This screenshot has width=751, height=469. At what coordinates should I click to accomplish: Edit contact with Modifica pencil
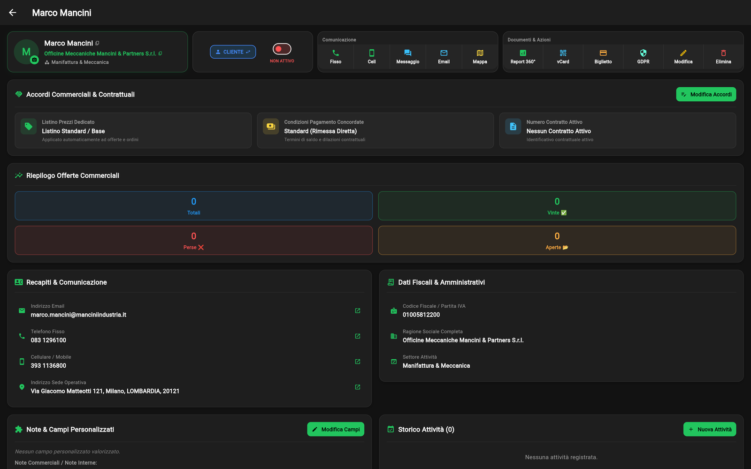click(x=683, y=57)
